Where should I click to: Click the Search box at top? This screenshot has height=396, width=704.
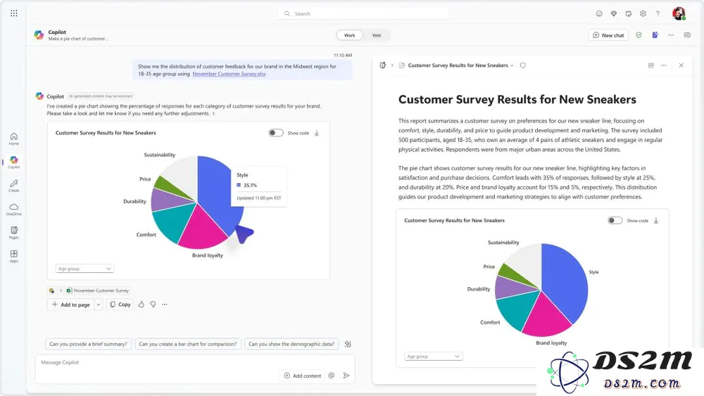tap(363, 13)
